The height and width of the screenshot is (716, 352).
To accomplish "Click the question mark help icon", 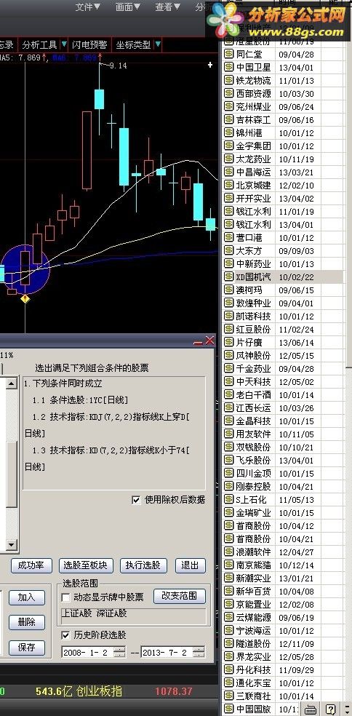I will (x=331, y=709).
